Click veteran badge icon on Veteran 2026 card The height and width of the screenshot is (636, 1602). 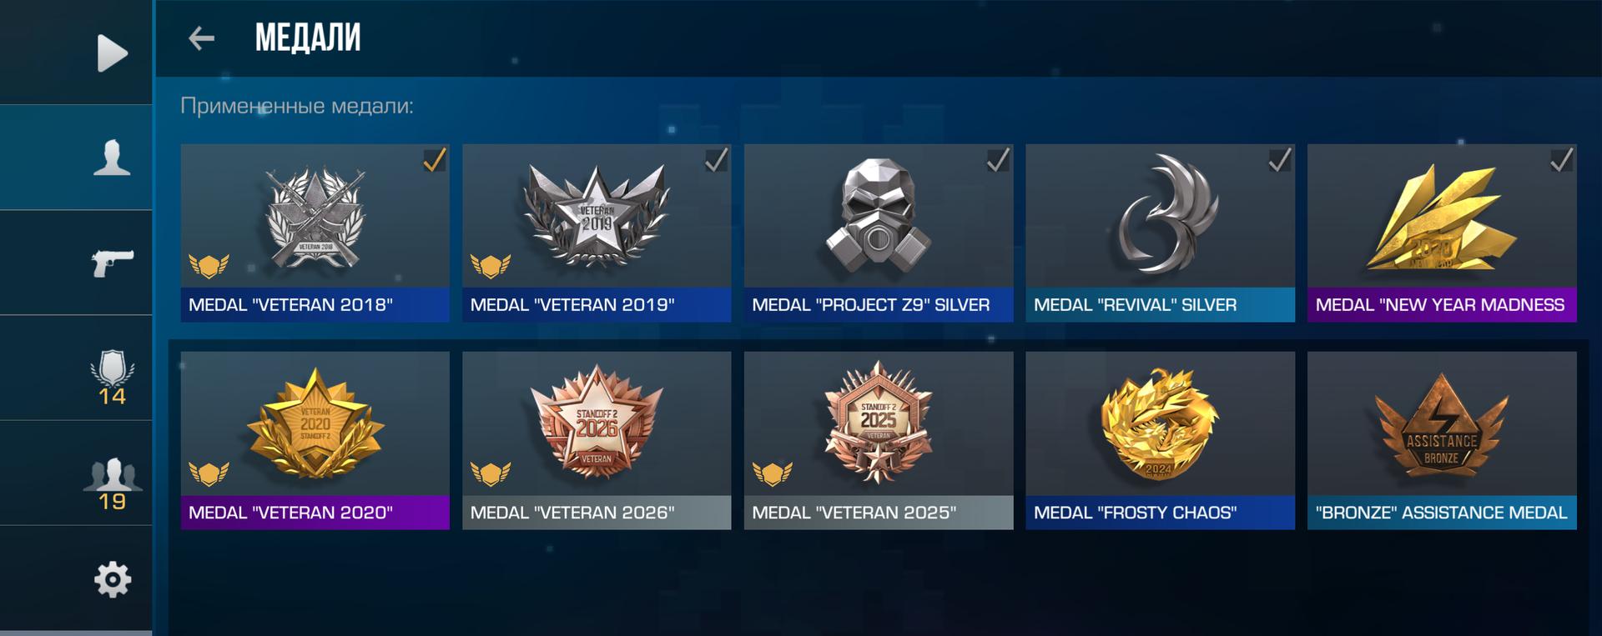pyautogui.click(x=491, y=473)
